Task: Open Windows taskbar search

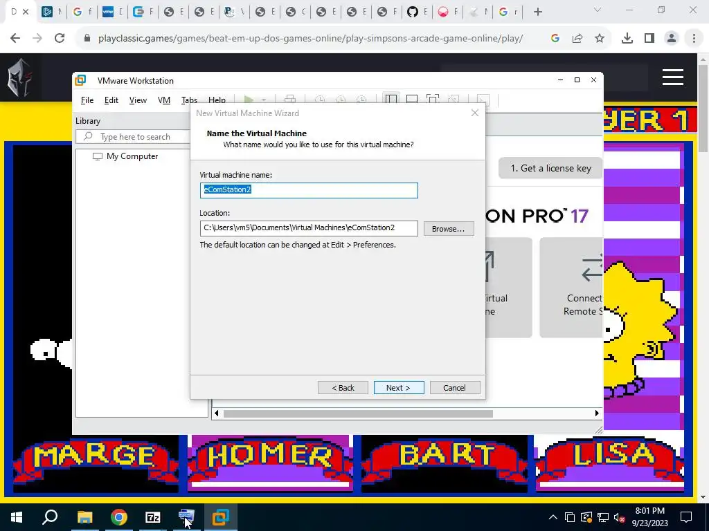Action: click(x=50, y=517)
